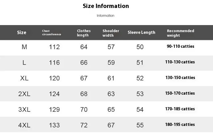Click the L size row label
The width and height of the screenshot is (213, 139).
point(24,63)
